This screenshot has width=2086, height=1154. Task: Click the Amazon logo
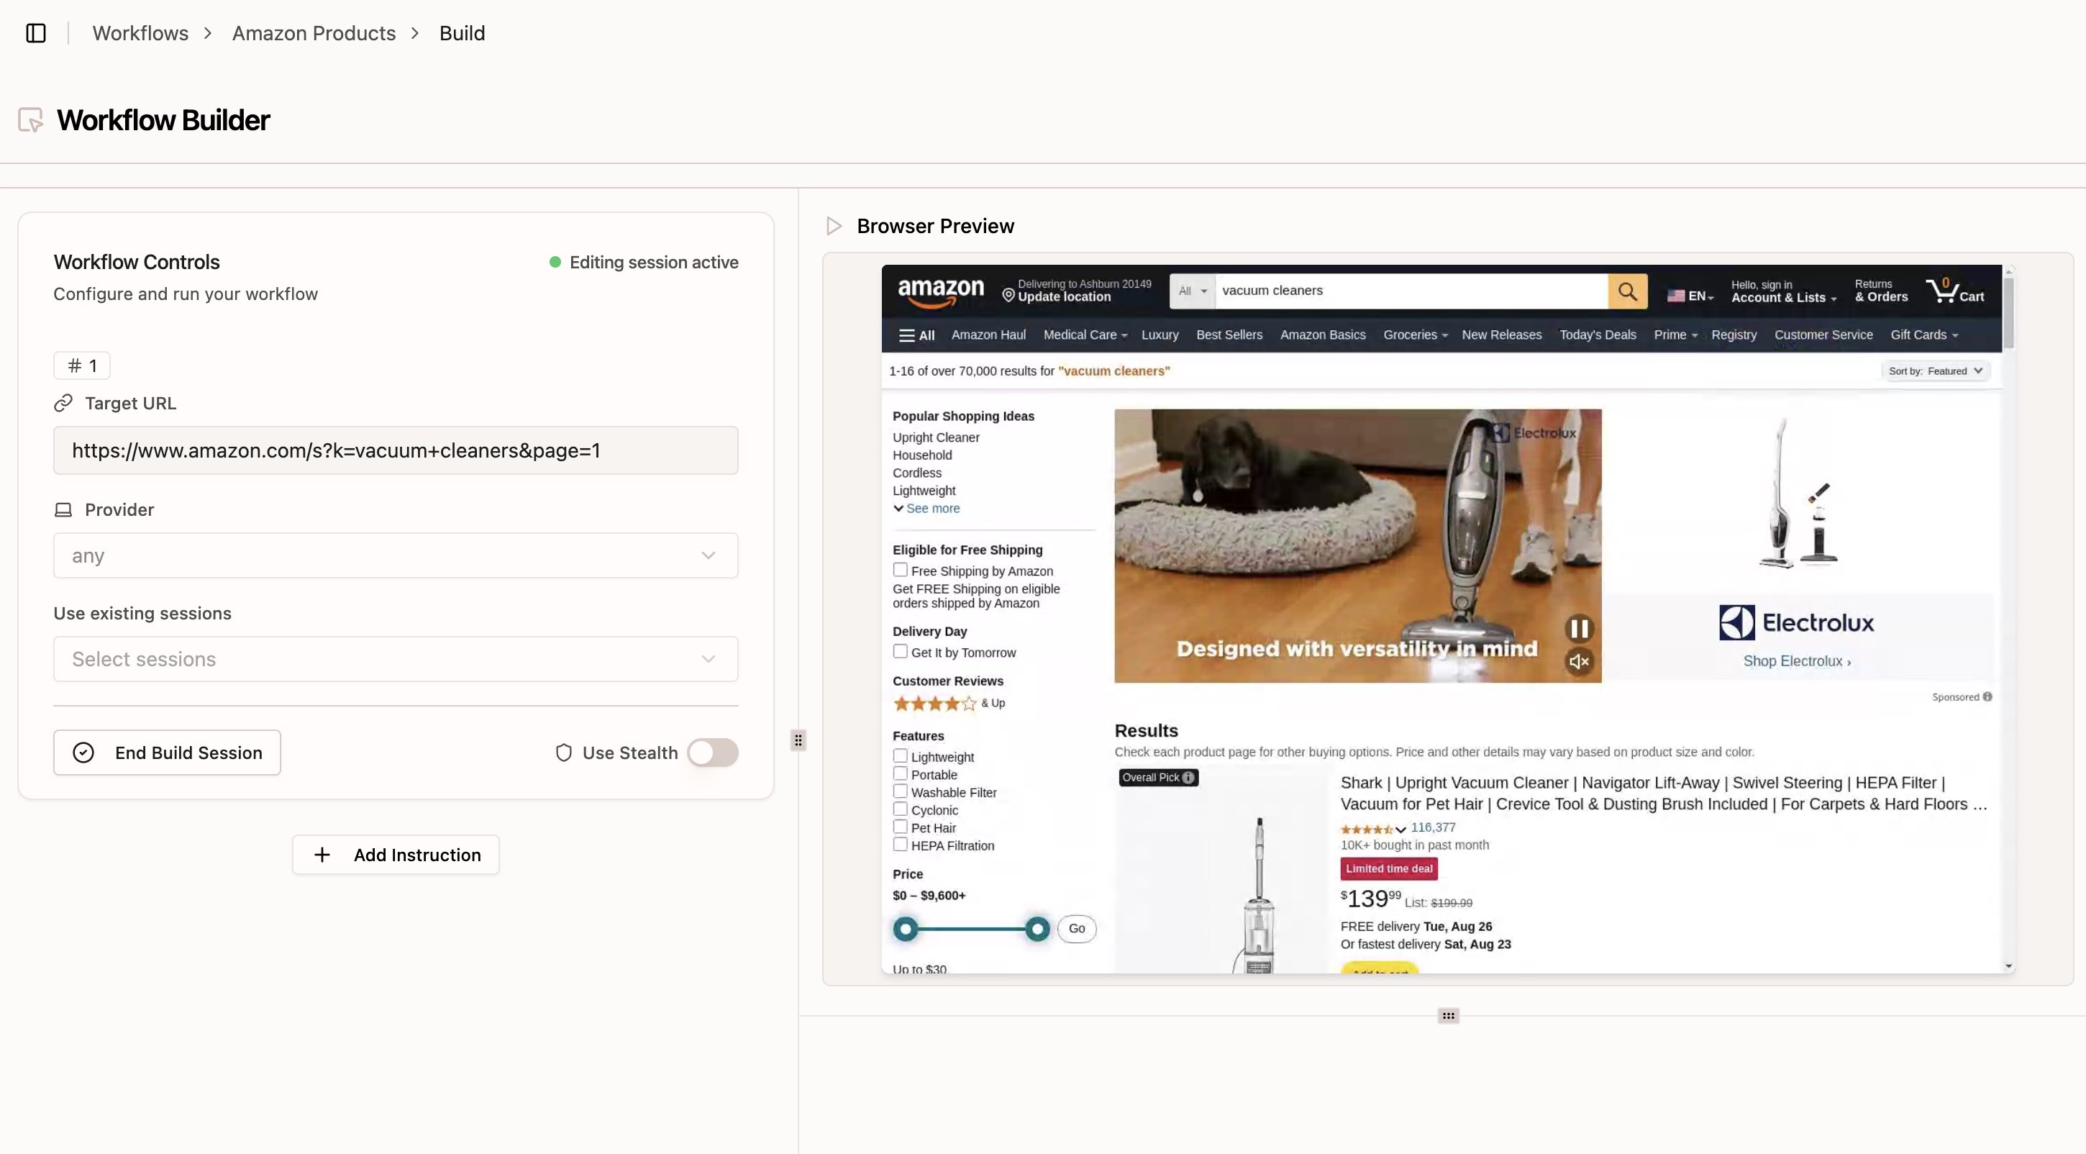(x=940, y=291)
